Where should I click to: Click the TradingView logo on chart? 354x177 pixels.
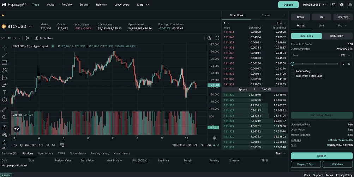point(17,129)
